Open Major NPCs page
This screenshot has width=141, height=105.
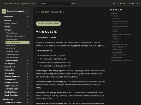point(10,45)
